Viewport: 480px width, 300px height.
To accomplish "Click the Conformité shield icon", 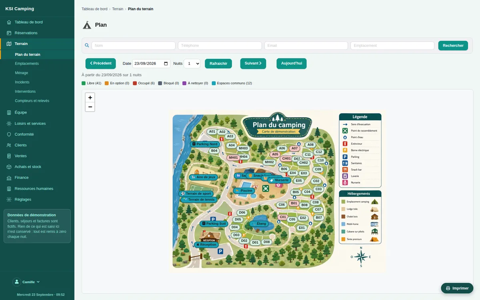I will 9,134.
